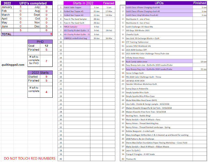Click "Nesting Stars - Badda Bing!" cell
This screenshot has width=208, height=162.
coord(159,116)
